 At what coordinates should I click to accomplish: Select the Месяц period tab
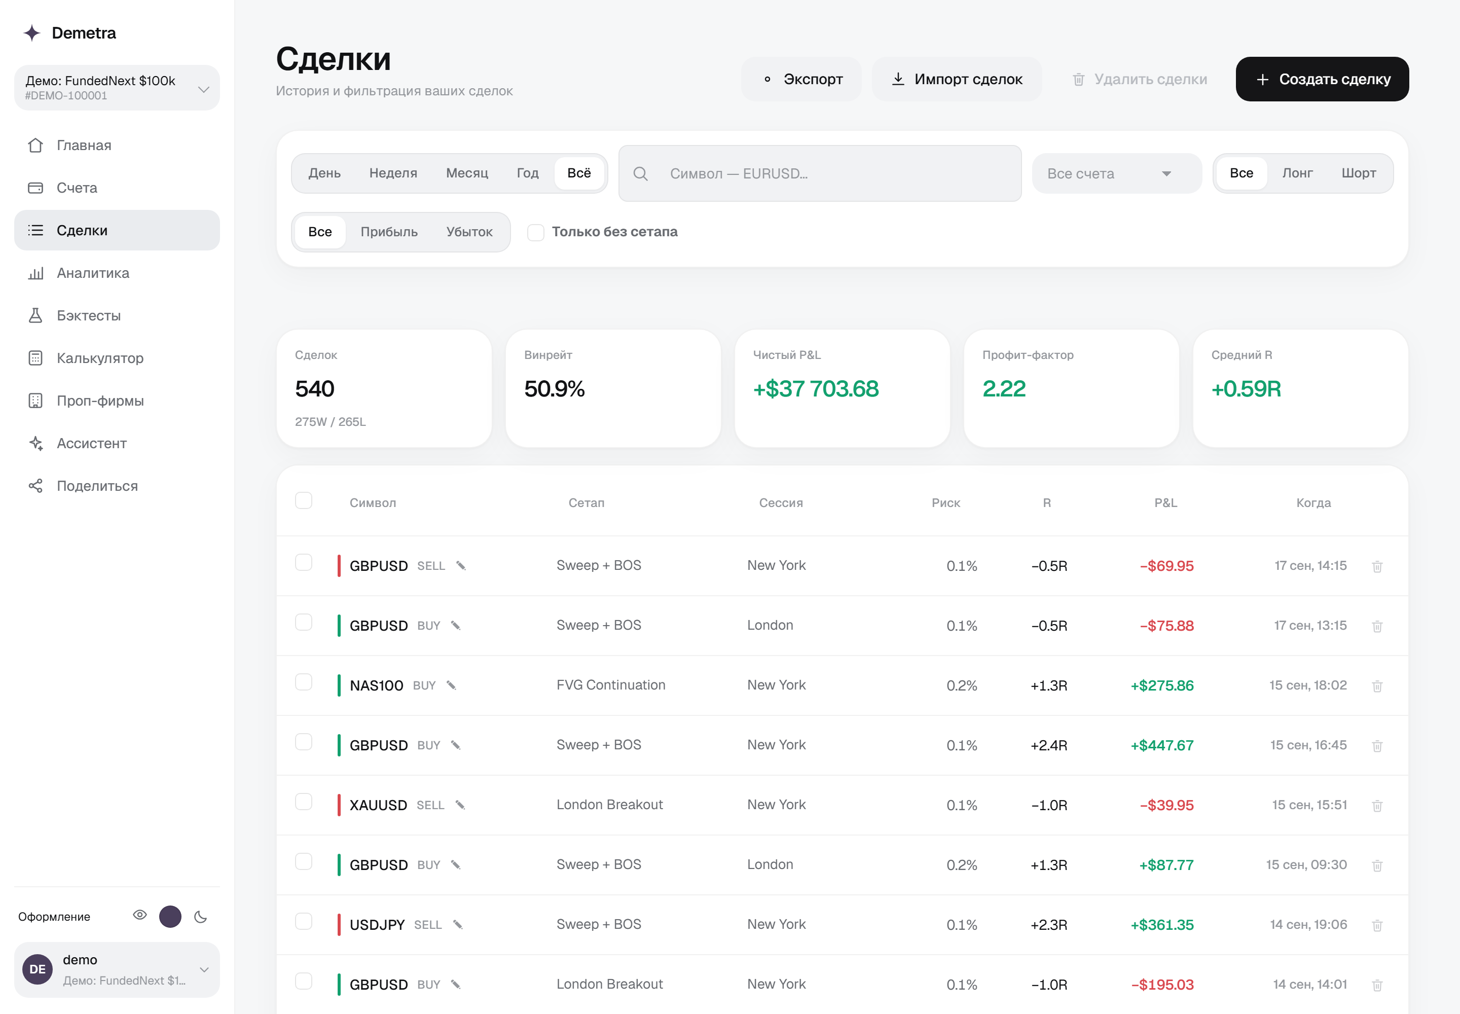(x=467, y=173)
